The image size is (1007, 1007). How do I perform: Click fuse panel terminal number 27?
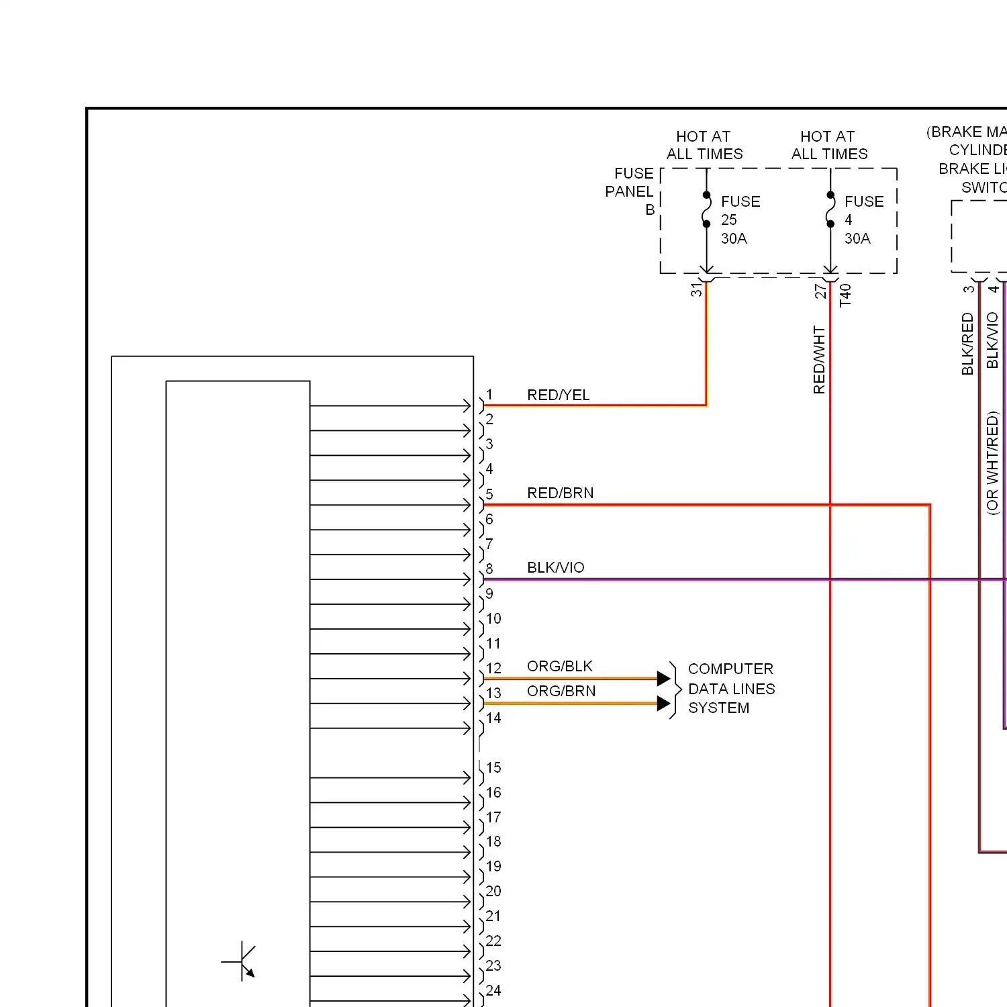(x=820, y=291)
